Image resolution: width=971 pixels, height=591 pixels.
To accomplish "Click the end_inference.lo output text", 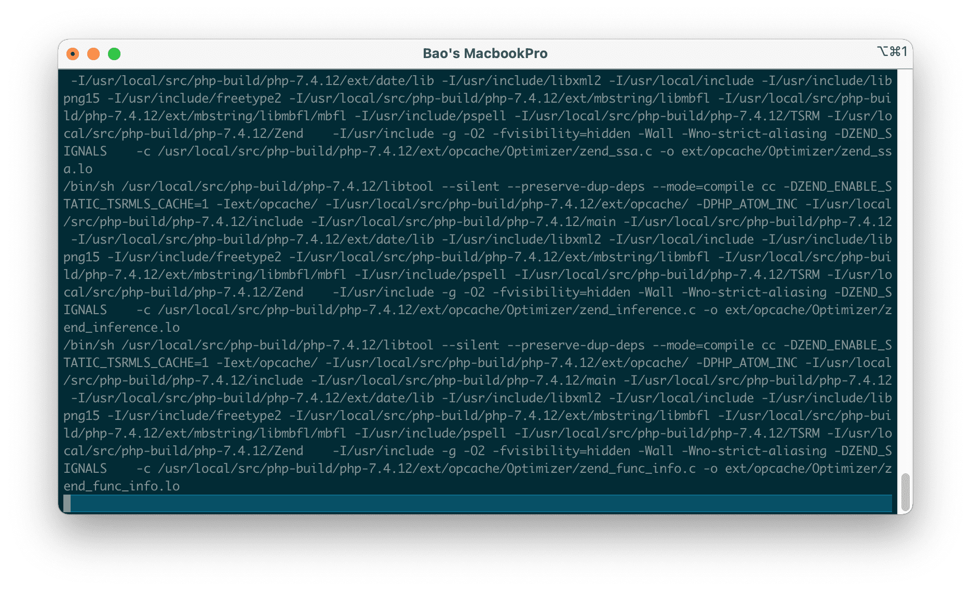I will click(x=122, y=328).
